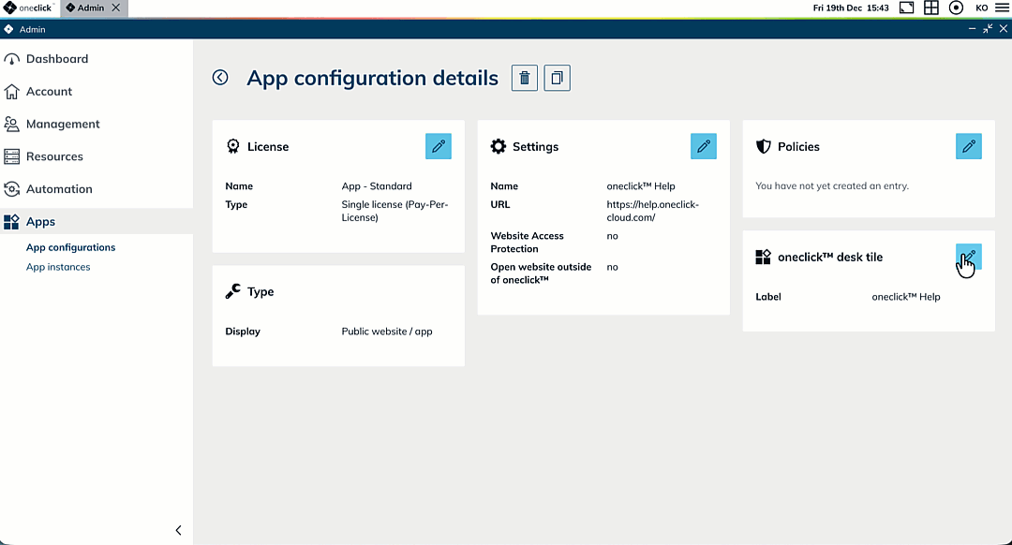Select App configurations in sidebar
Screen dimensions: 1012x545
[x=70, y=247]
